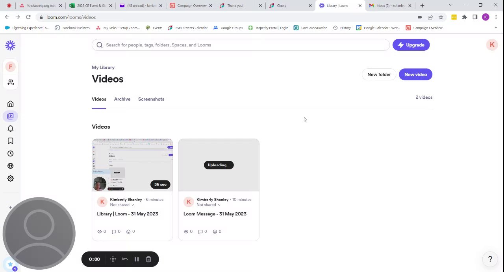Open Settings gear icon in sidebar
This screenshot has height=272, width=504.
point(11,178)
